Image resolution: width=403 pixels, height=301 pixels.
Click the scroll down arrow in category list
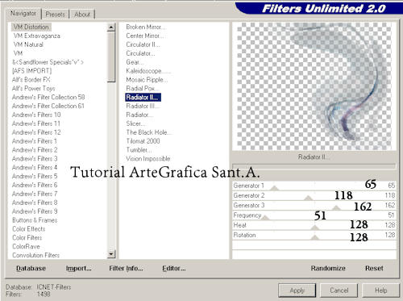[x=111, y=254]
